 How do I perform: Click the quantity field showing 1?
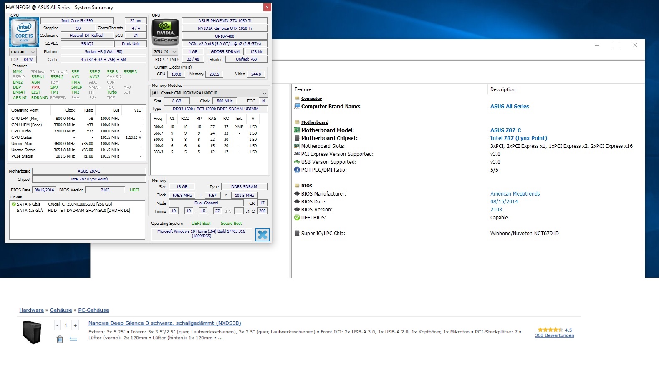tap(66, 325)
